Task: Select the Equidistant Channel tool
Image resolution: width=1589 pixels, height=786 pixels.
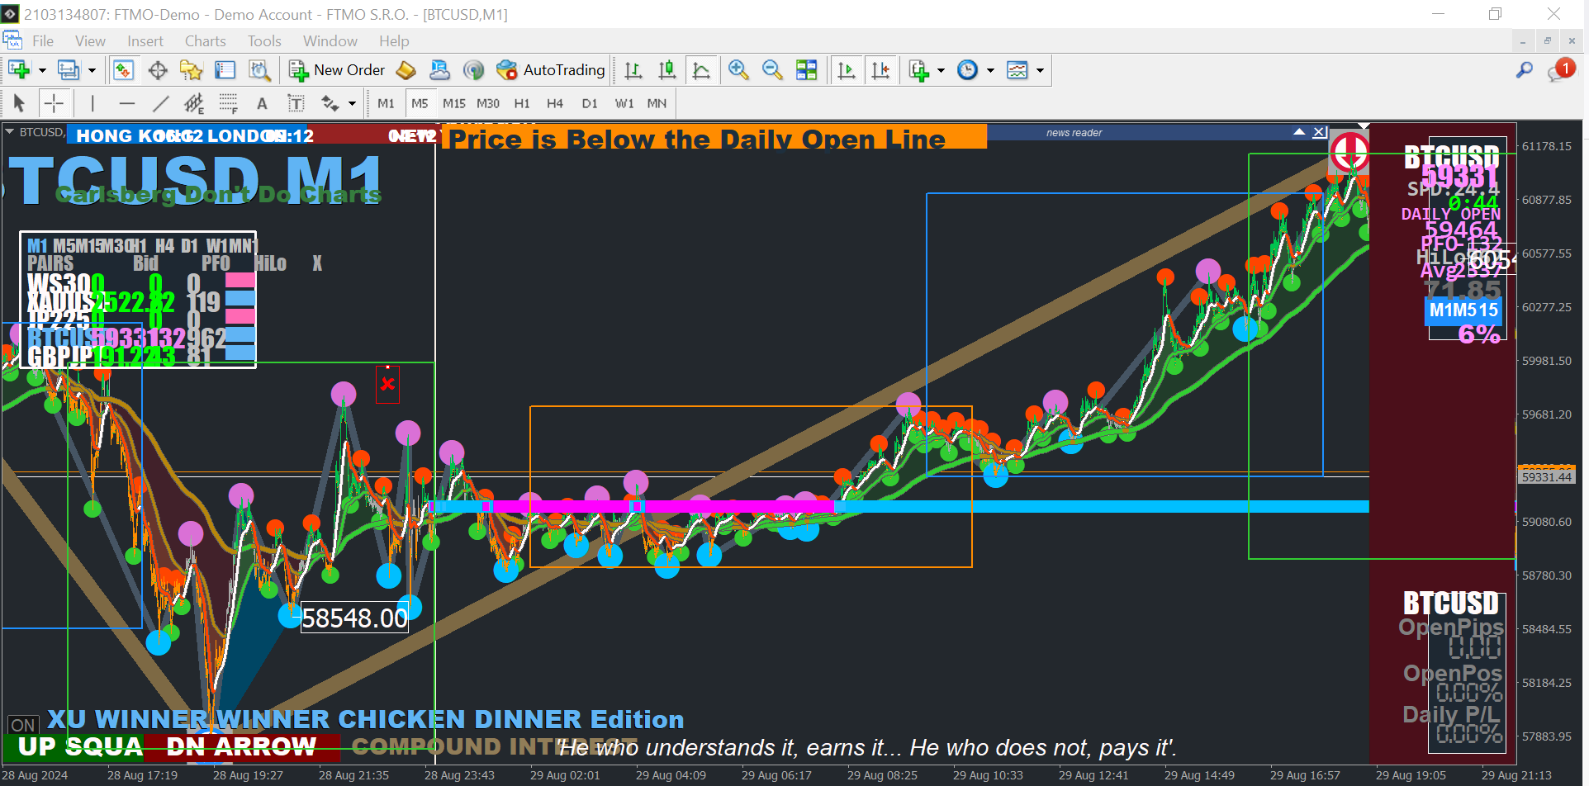Action: point(194,103)
